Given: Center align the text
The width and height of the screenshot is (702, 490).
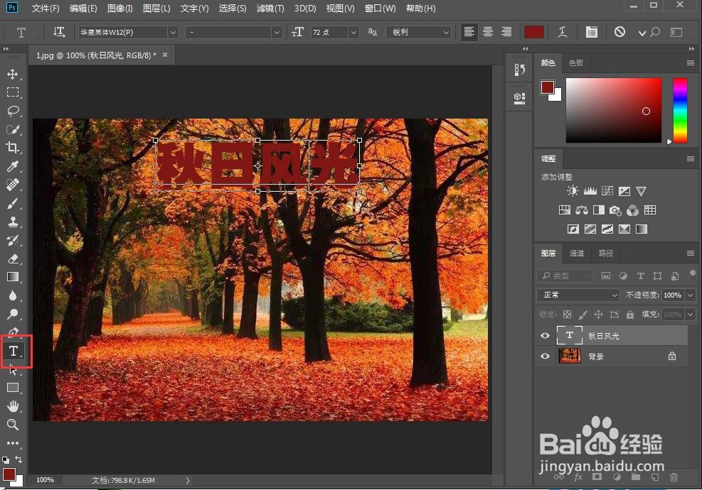Looking at the screenshot, I should 487,32.
